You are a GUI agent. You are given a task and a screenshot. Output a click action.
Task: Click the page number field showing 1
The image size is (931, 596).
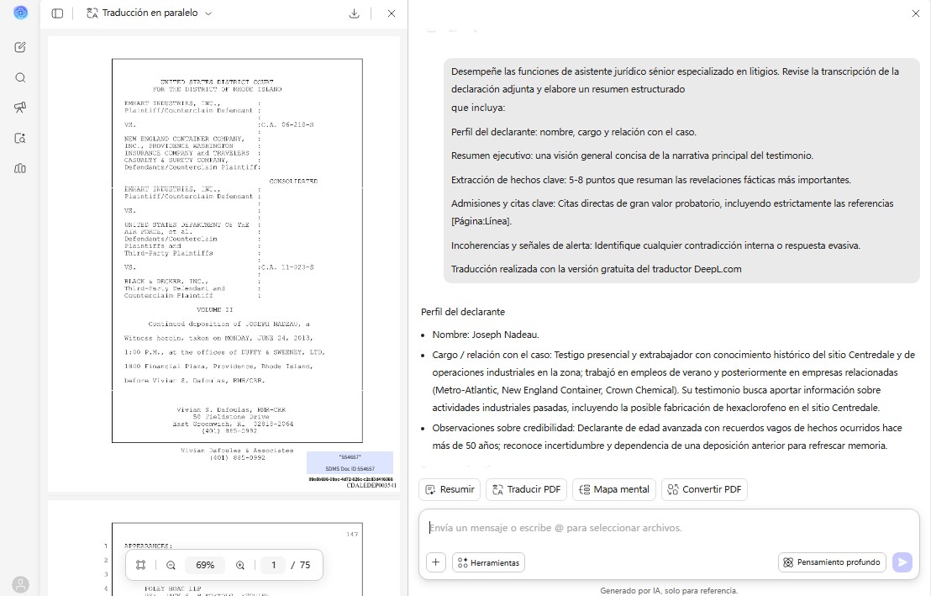click(274, 565)
